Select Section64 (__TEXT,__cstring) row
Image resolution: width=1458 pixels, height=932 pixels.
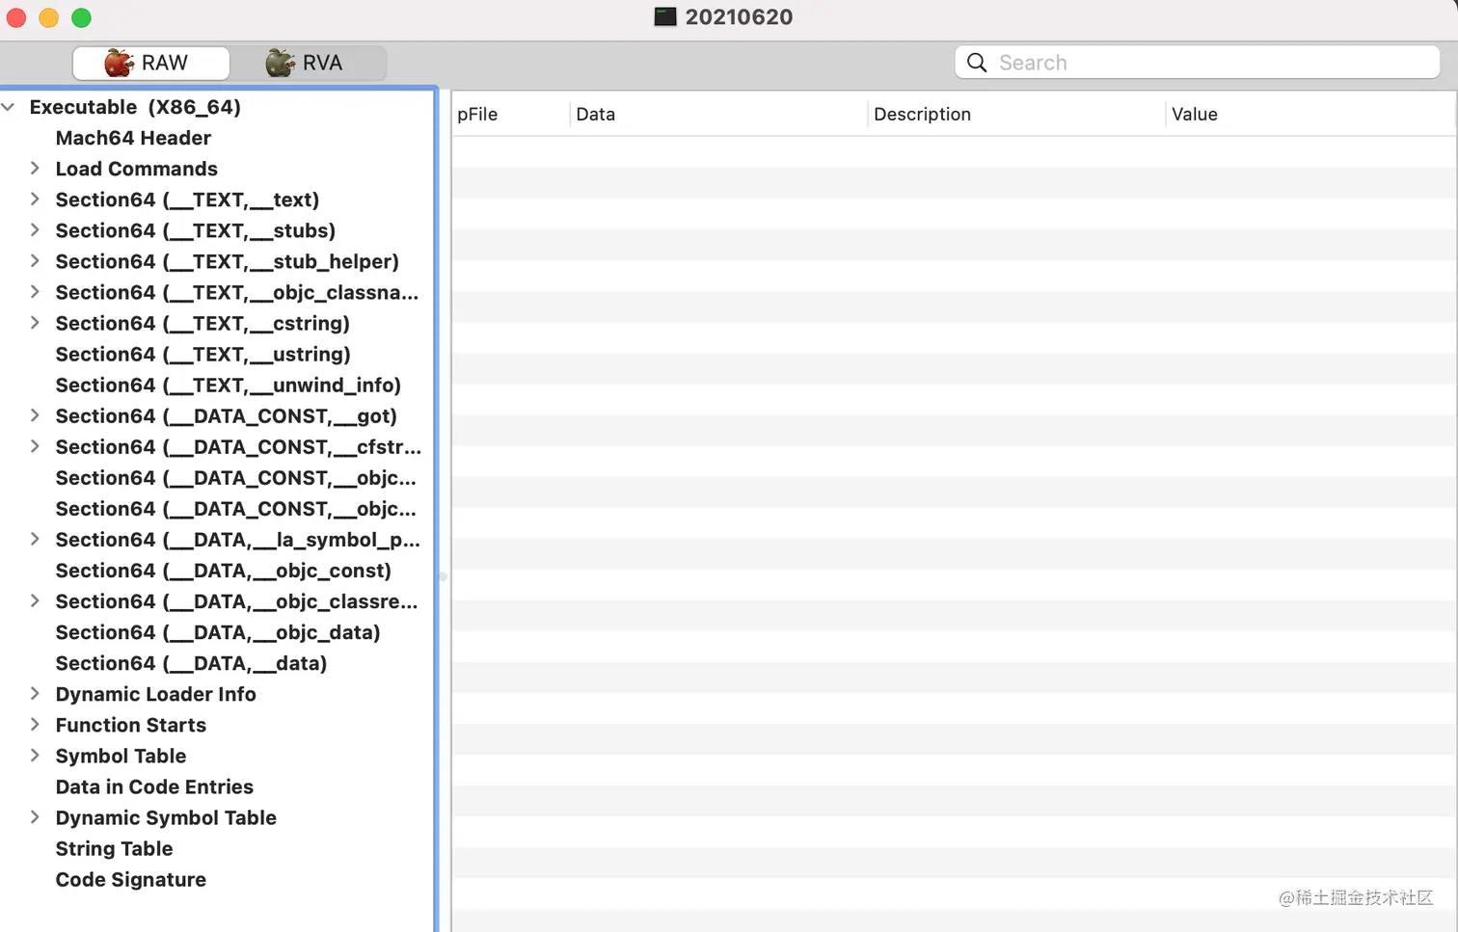(202, 323)
